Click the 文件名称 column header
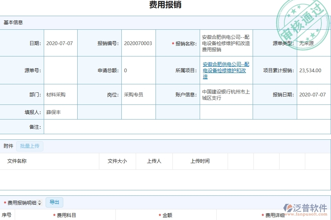 tap(17, 161)
